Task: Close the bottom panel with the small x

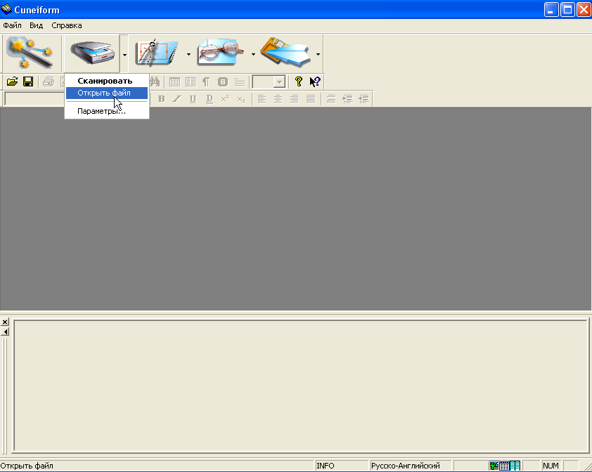Action: click(5, 322)
